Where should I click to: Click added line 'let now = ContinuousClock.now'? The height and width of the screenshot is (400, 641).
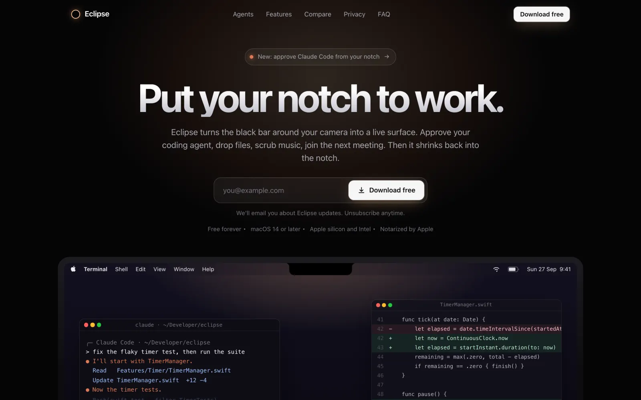point(466,338)
